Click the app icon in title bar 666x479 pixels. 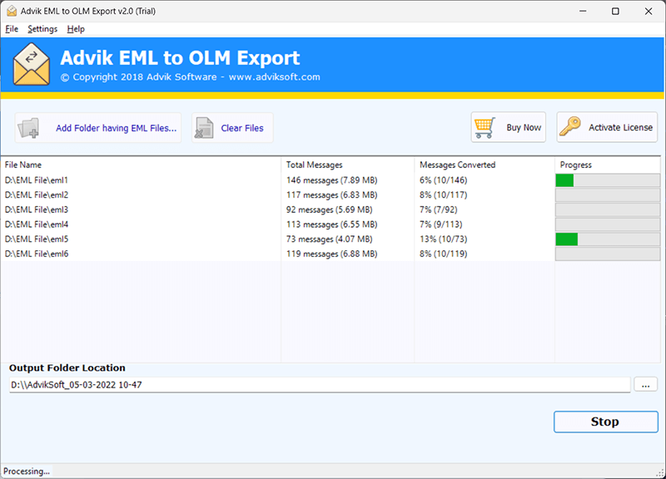point(12,11)
